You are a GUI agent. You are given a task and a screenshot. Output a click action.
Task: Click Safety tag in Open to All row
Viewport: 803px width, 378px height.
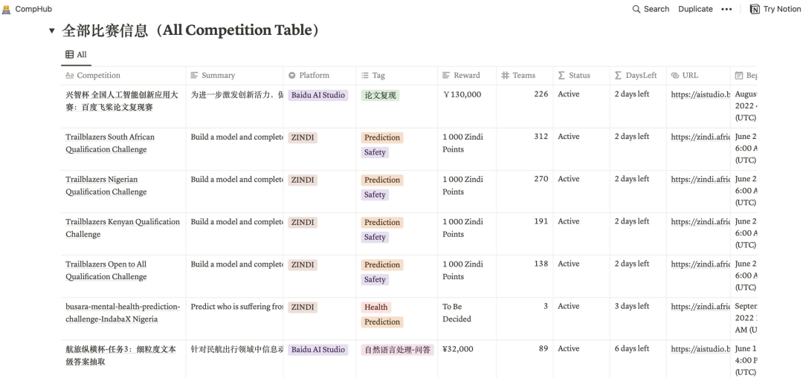pos(375,280)
